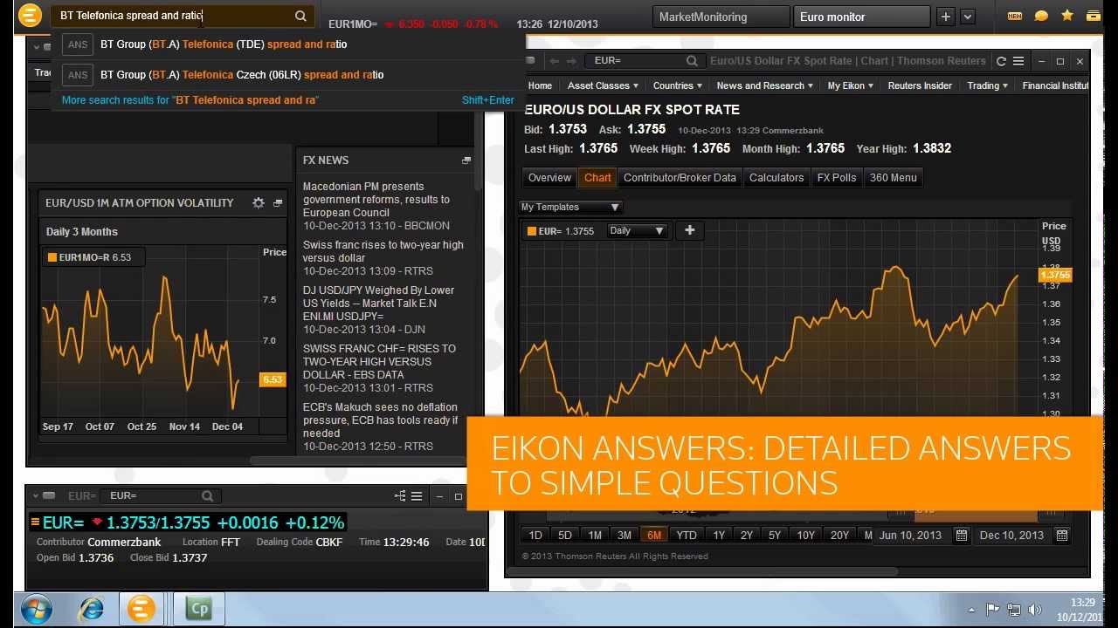This screenshot has height=628, width=1118.
Task: Open Reuters Insider menu item
Action: tap(920, 85)
